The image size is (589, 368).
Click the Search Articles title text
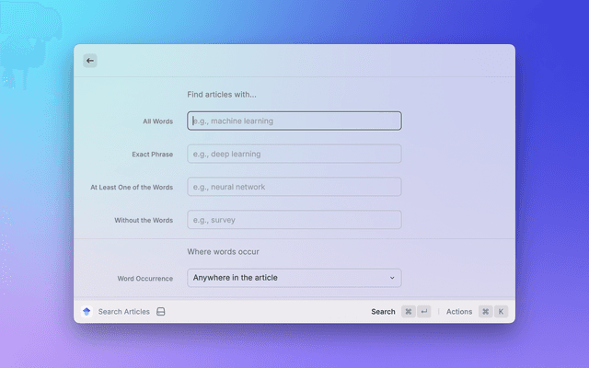pos(124,312)
